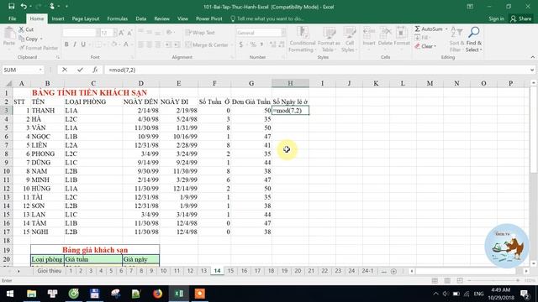
Task: Open Ribbon Display Options button
Action: [x=470, y=7]
